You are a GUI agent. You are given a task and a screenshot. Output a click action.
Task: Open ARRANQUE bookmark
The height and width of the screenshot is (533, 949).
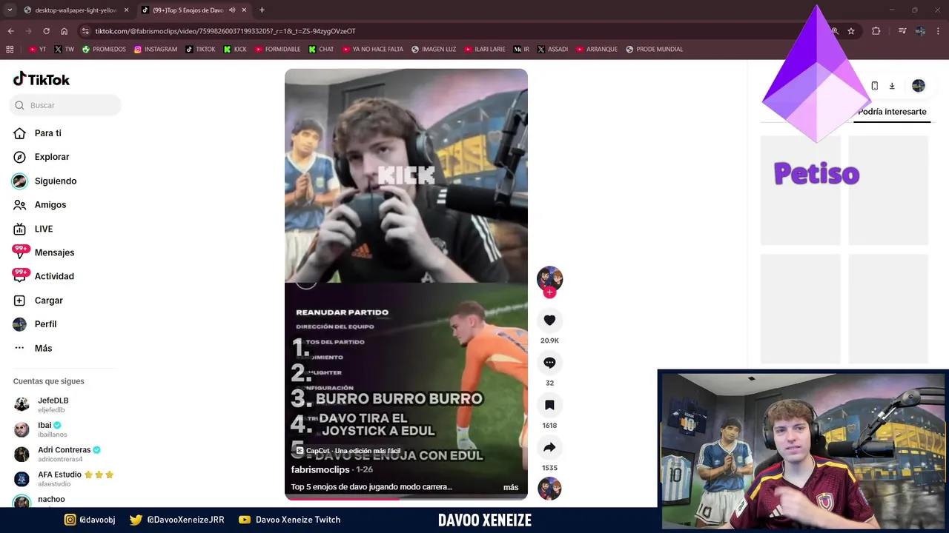pyautogui.click(x=596, y=50)
